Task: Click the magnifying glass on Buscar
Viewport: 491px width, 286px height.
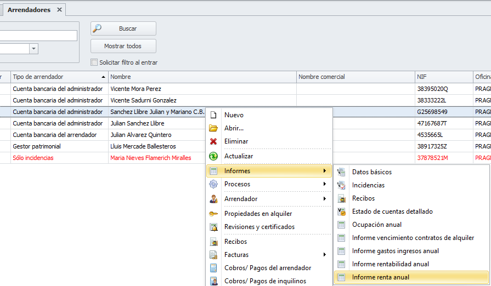Action: (97, 28)
